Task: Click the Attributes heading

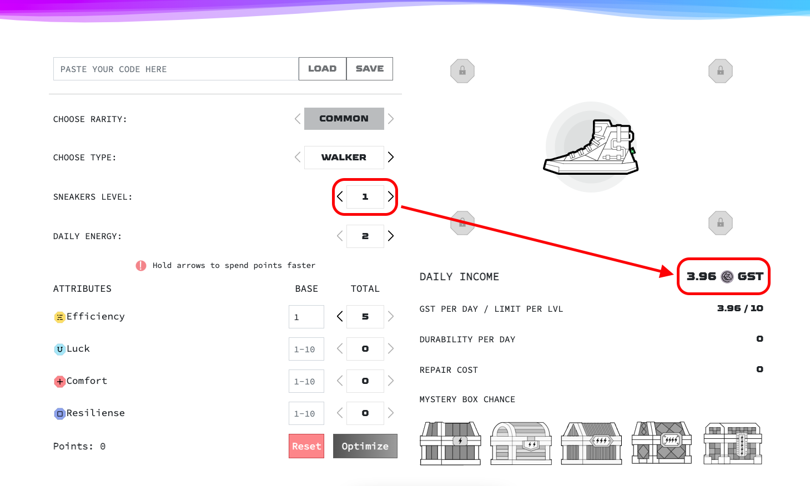Action: (82, 288)
